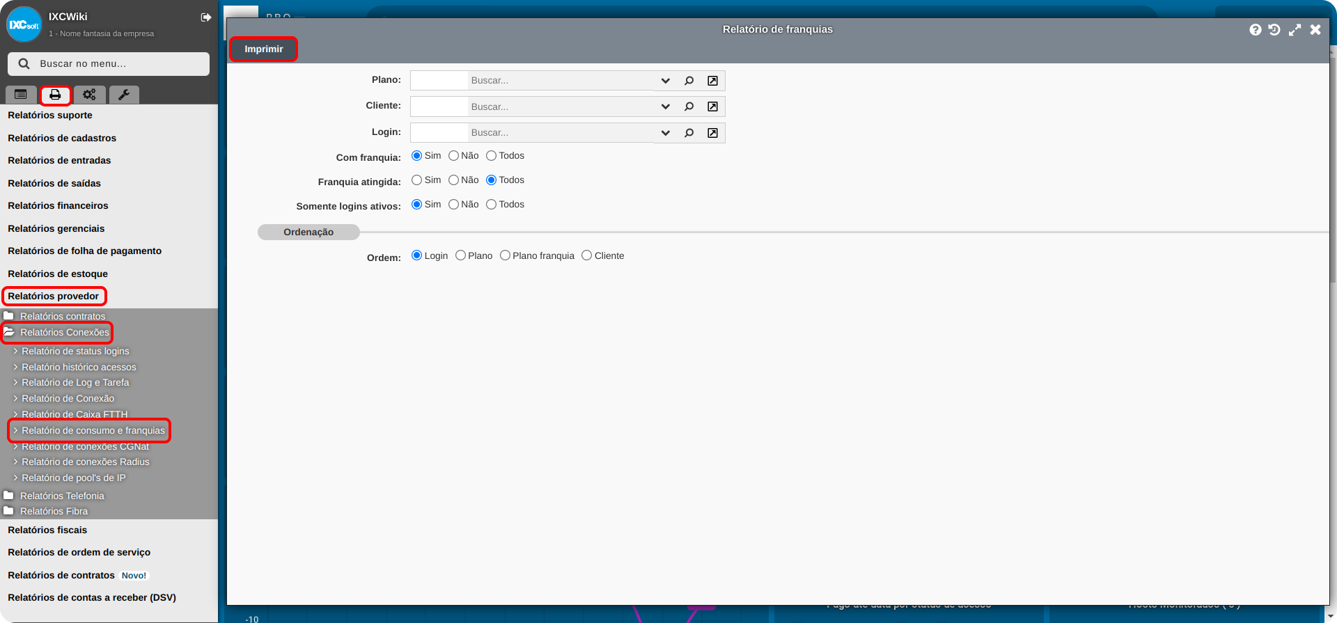Open Relatório histórico acessos
Screen dimensions: 1337x623
tap(79, 368)
